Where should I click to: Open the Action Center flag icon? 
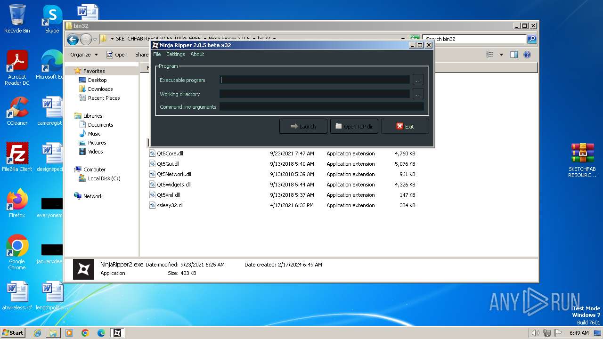558,333
